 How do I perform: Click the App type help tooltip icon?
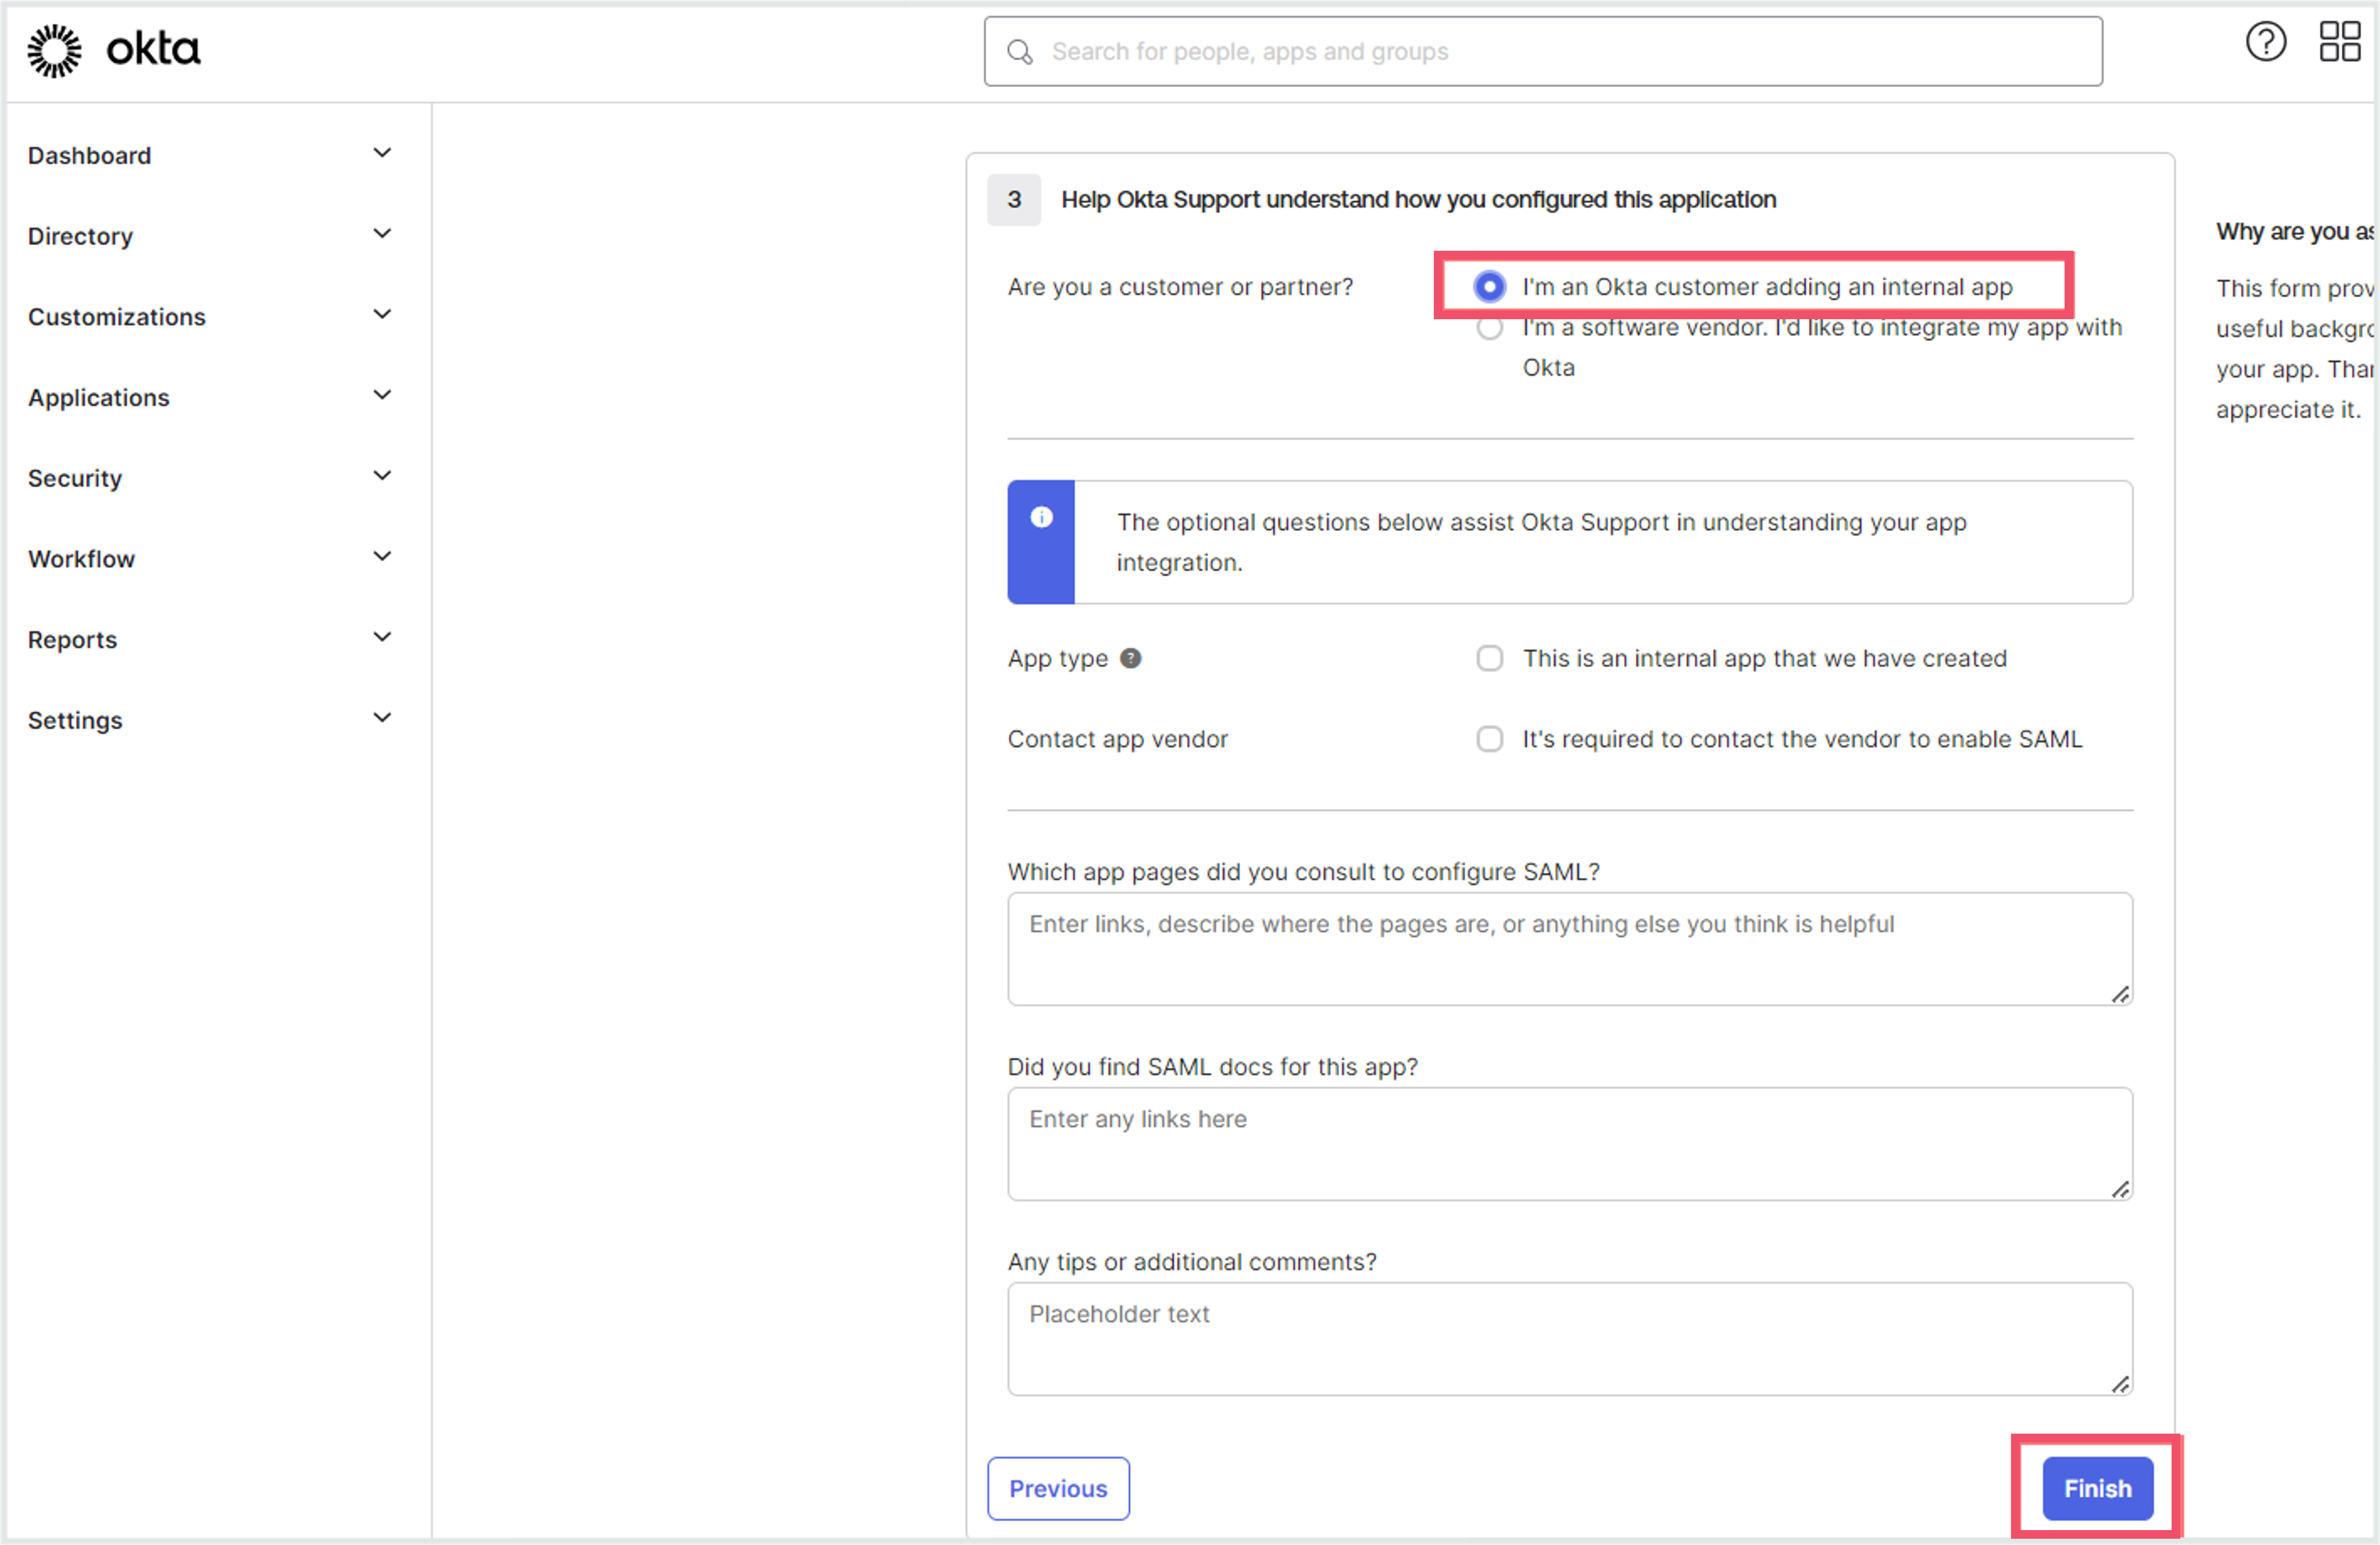1130,659
